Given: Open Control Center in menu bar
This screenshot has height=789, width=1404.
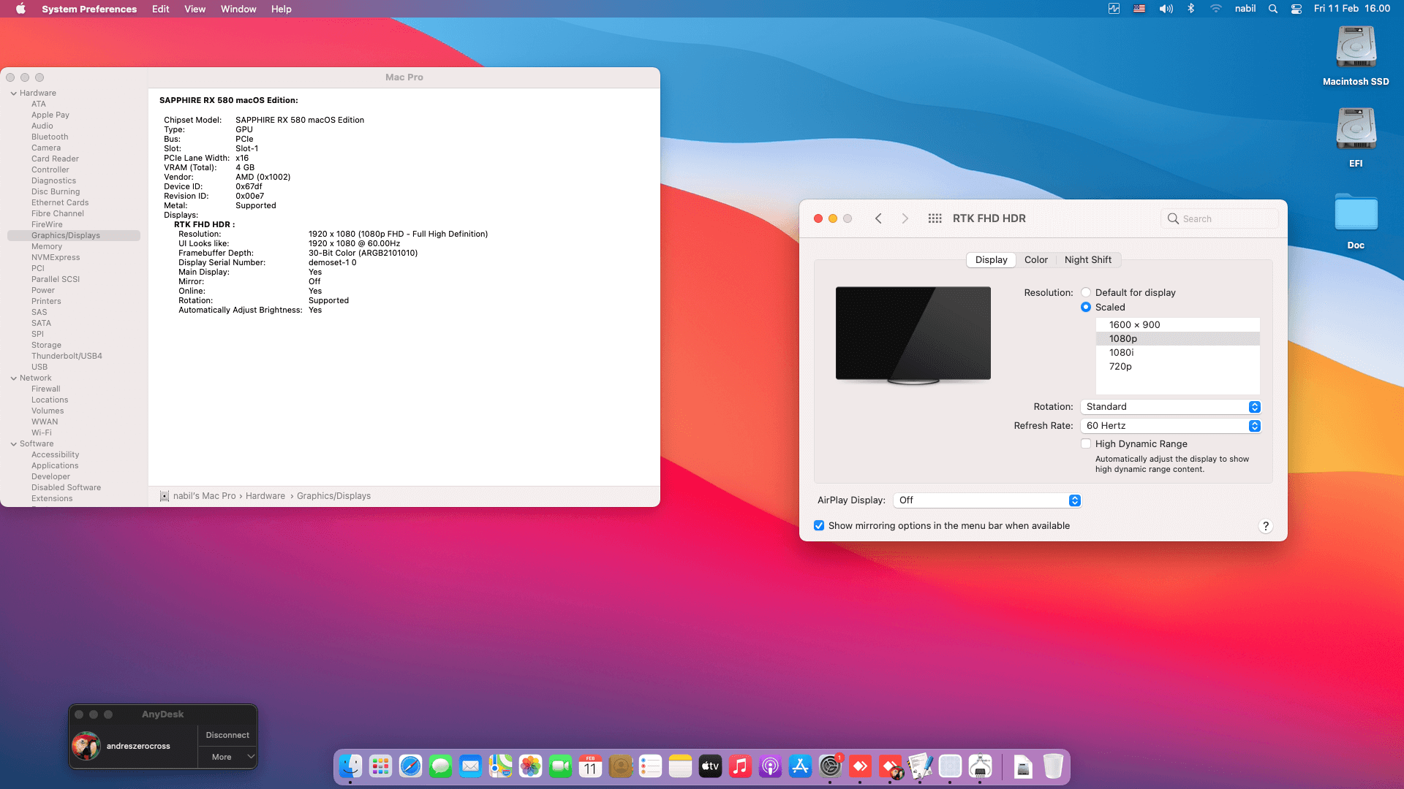Looking at the screenshot, I should tap(1297, 9).
